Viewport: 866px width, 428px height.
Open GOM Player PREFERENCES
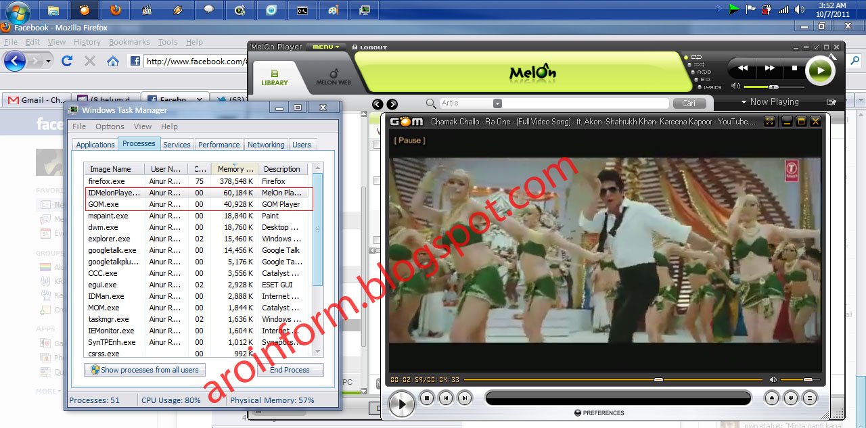(599, 413)
